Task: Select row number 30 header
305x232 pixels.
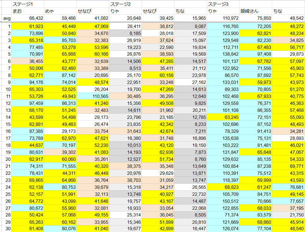Action: (x=6, y=229)
